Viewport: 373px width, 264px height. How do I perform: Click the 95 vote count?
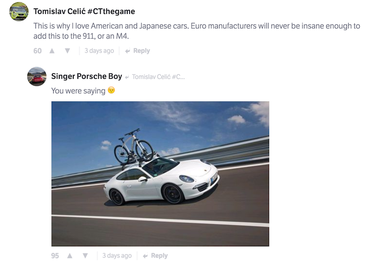[55, 256]
